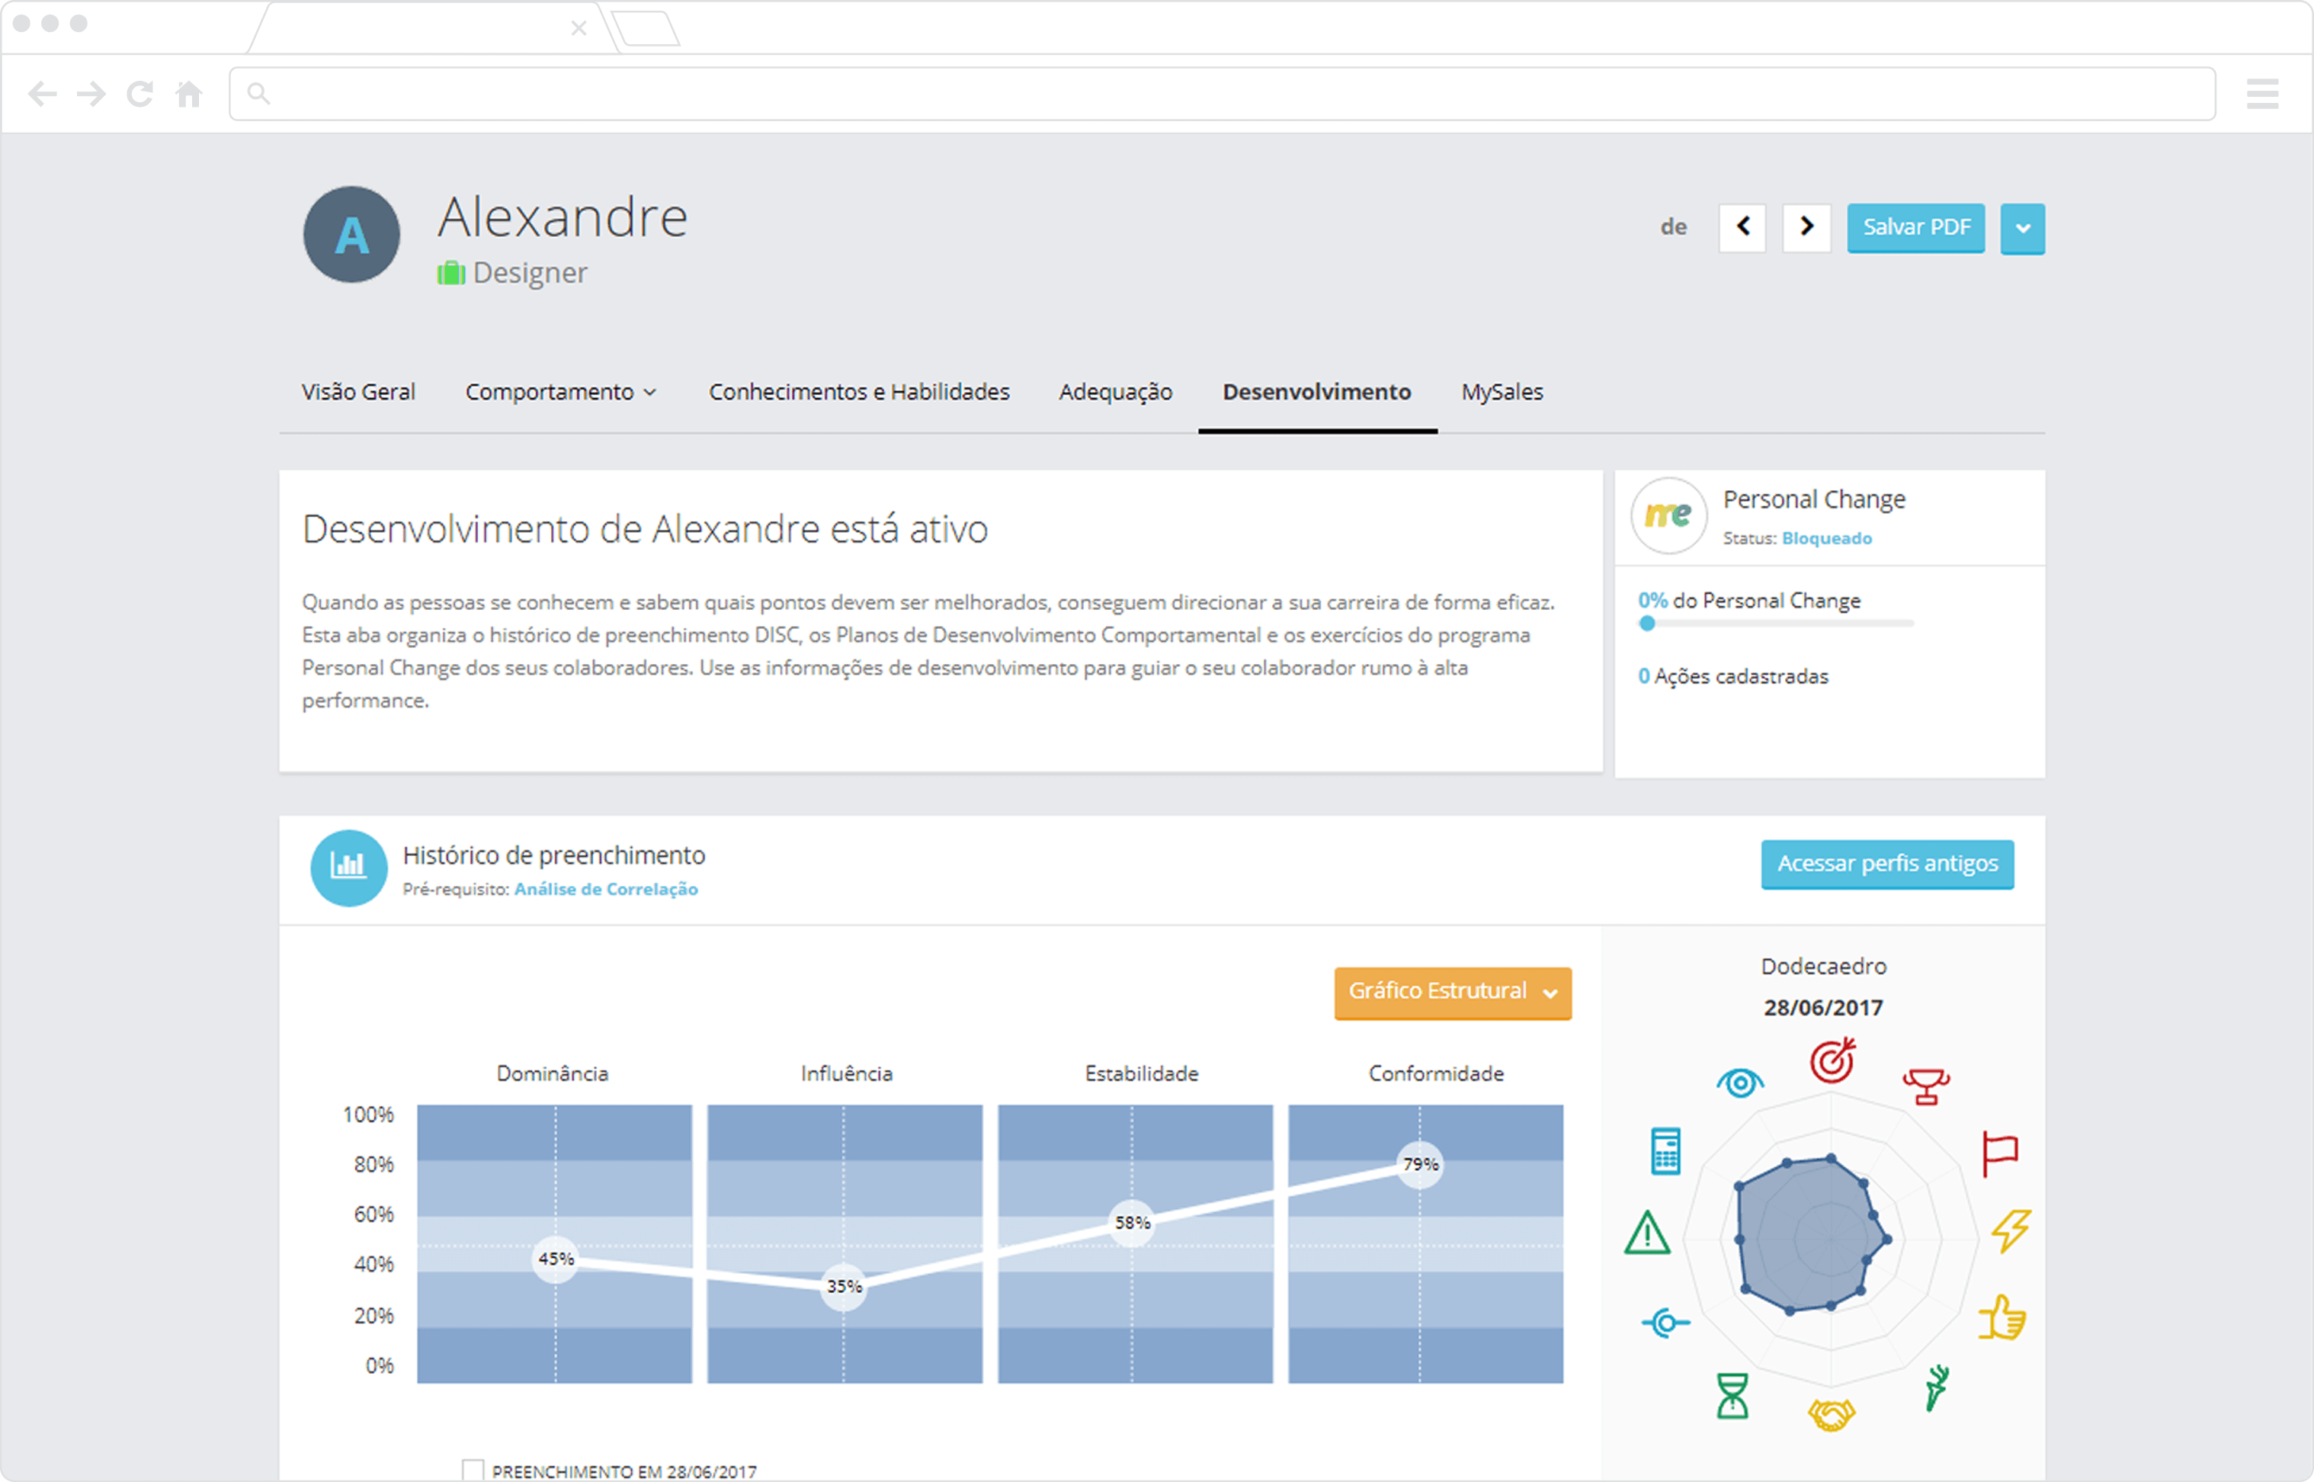This screenshot has height=1482, width=2314.
Task: Click the Dominância column header
Action: pos(553,1074)
